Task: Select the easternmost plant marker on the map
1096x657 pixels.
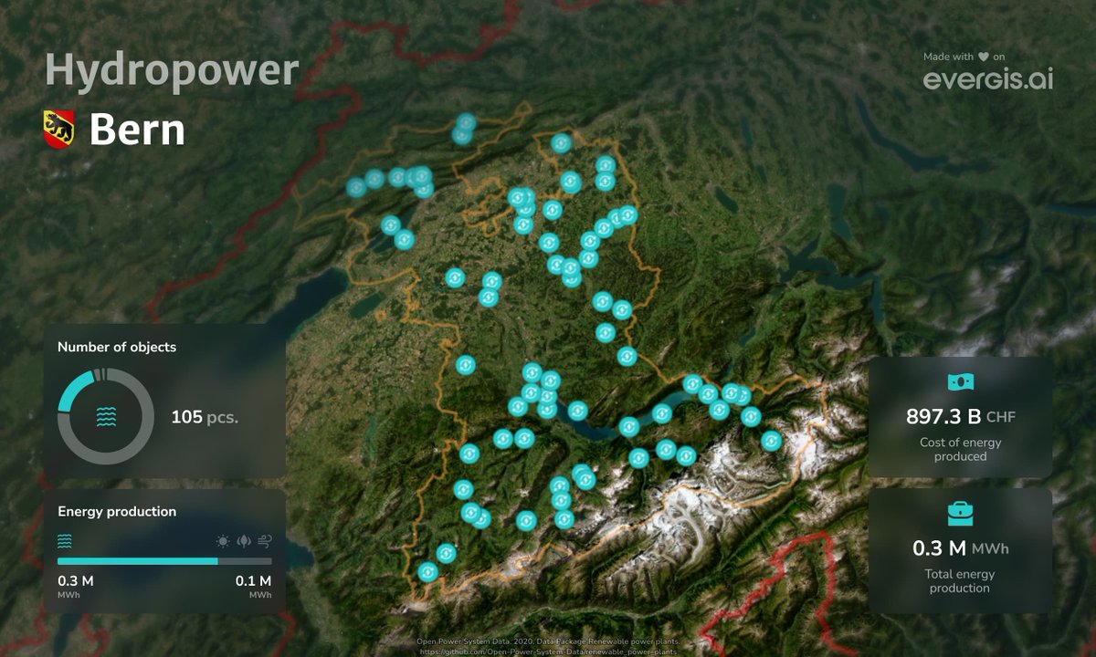Action: point(773,440)
